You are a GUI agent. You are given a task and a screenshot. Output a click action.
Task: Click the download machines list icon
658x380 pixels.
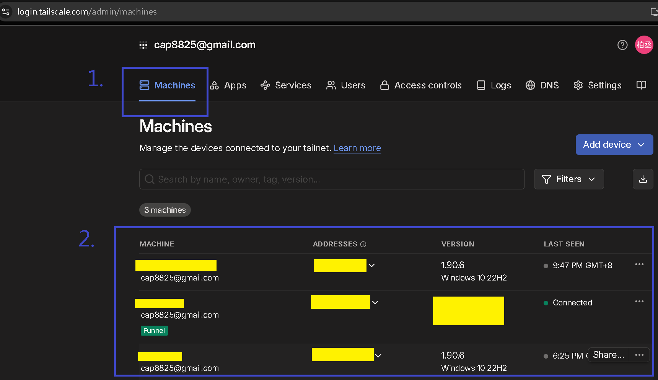point(643,179)
